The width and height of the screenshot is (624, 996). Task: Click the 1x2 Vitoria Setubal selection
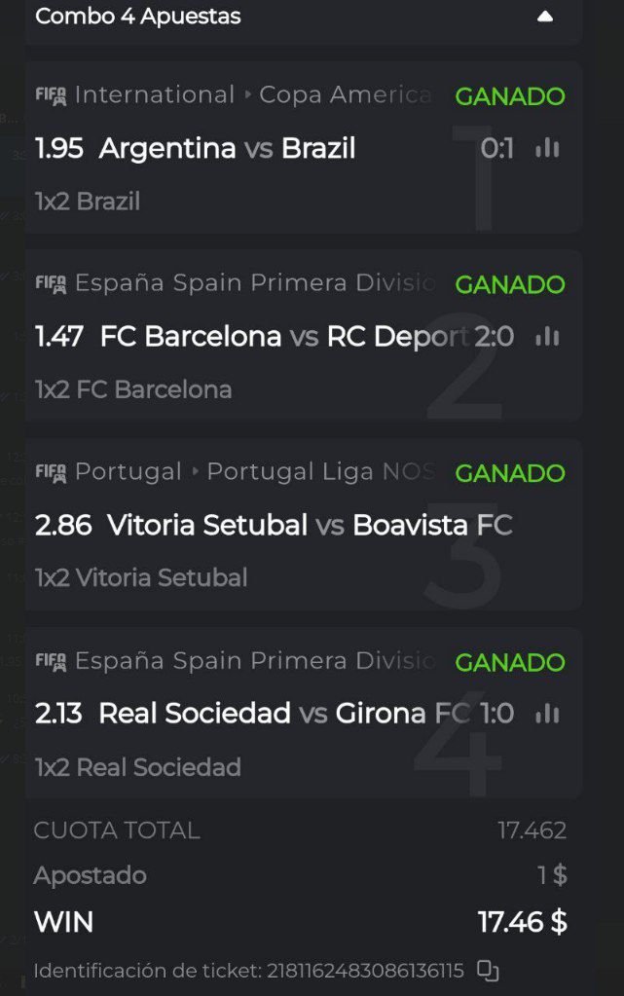[141, 578]
